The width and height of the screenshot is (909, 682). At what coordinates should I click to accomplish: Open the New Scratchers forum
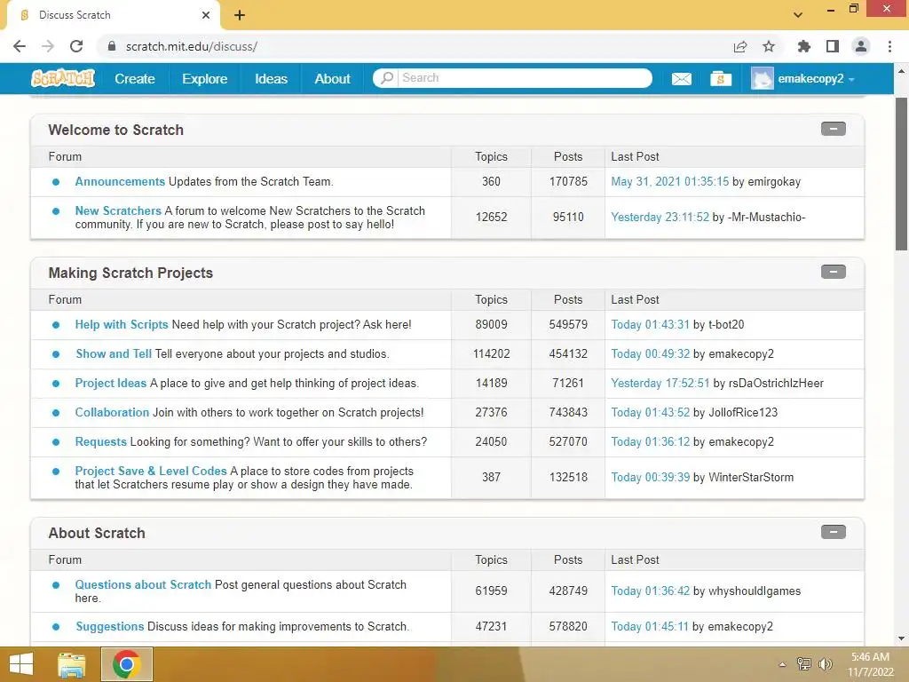118,210
